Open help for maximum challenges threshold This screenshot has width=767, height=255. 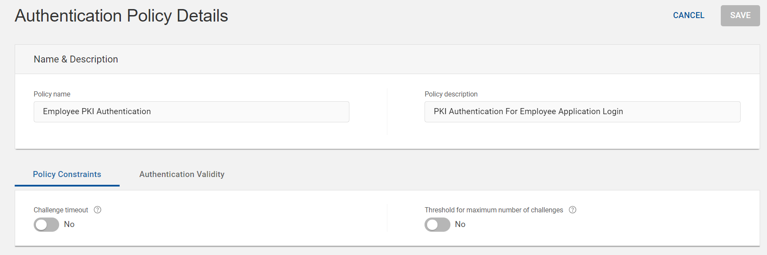point(573,210)
